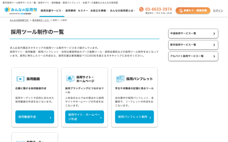228x142 pixels.
Task: Click the chevron in 新卒採用サービス一覧
Action: coord(214,45)
